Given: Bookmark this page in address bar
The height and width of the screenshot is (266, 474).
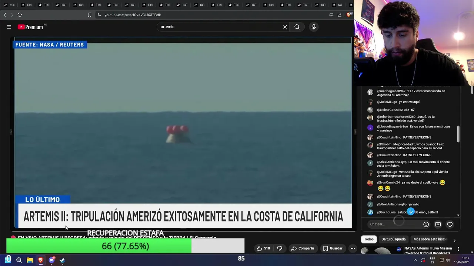Looking at the screenshot, I should pos(89,15).
